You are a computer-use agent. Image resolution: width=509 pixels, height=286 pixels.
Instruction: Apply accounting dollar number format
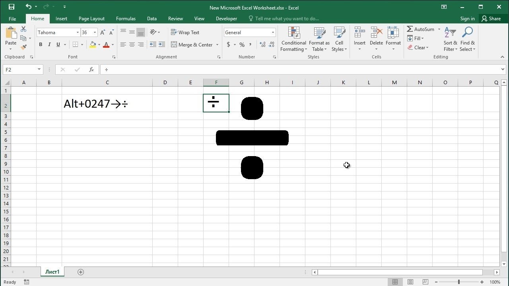tap(228, 45)
